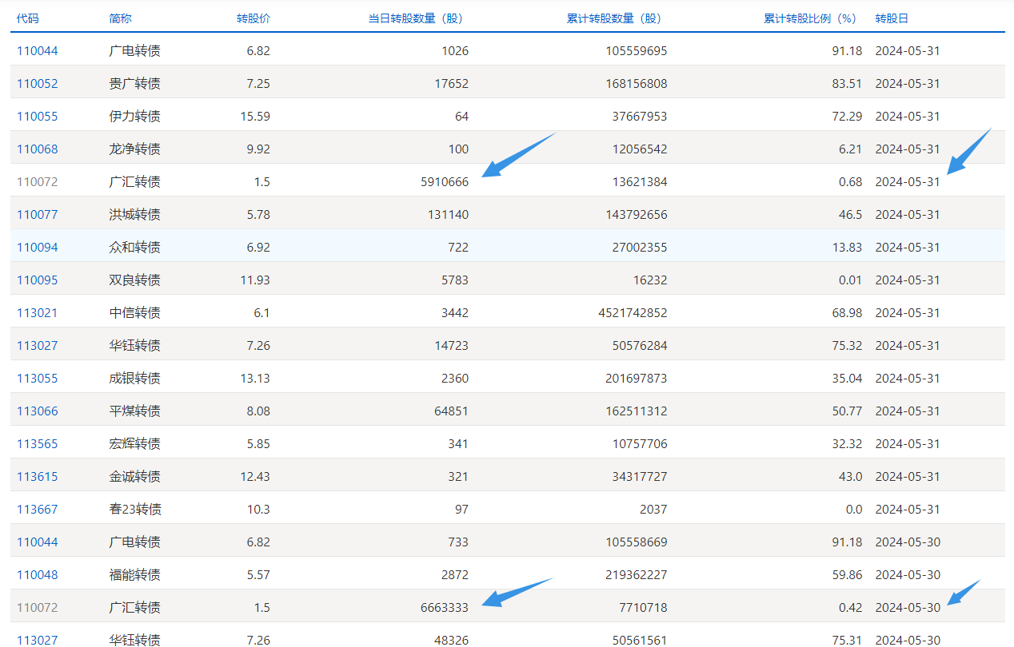This screenshot has width=1014, height=647.
Task: Select the name 双良转债
Action: click(x=135, y=280)
